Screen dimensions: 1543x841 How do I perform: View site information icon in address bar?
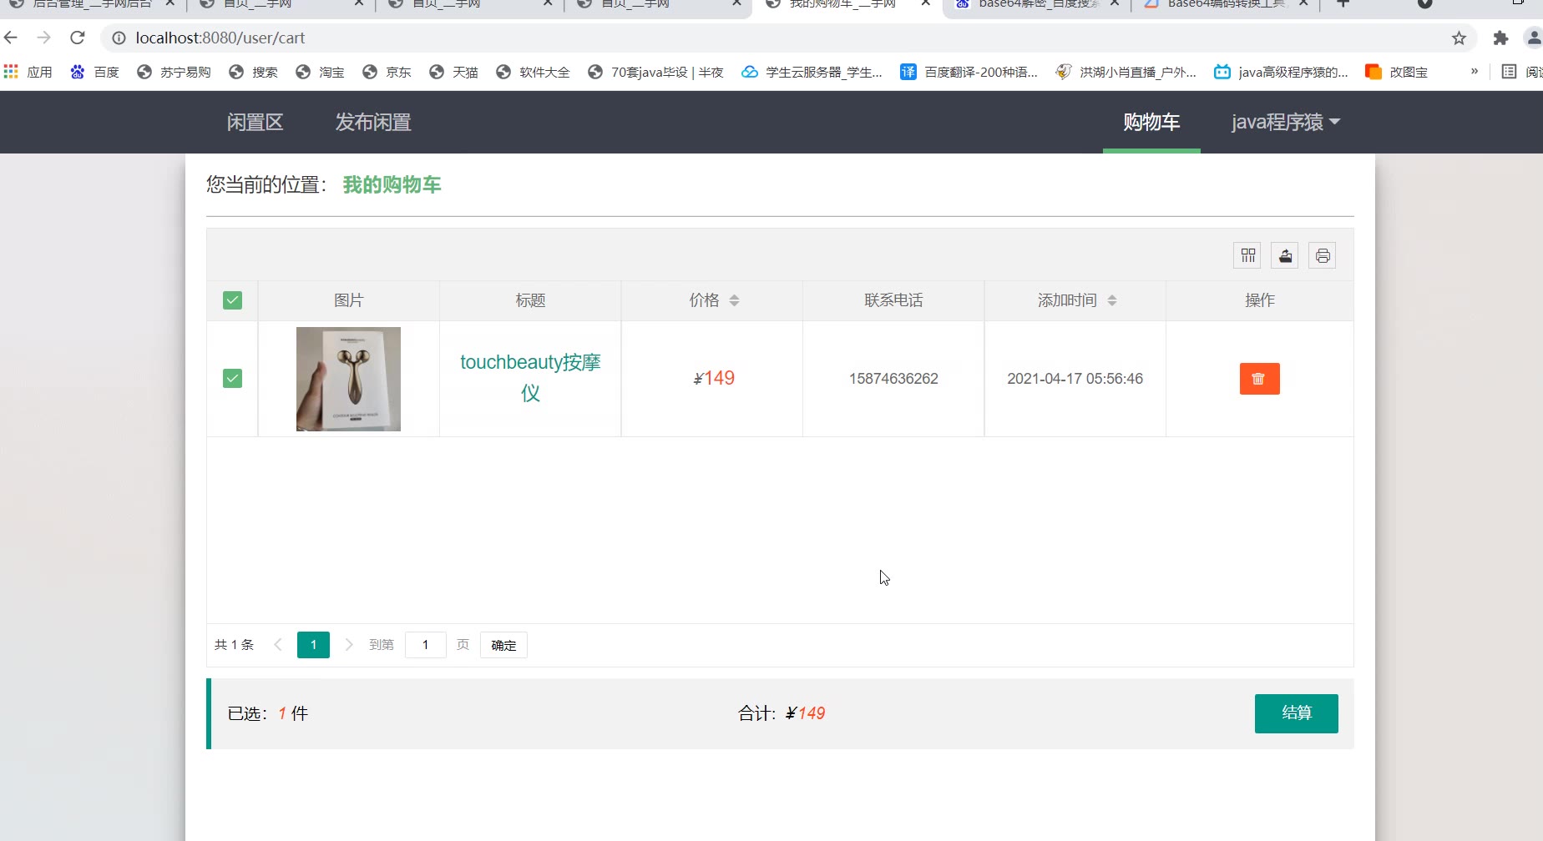pyautogui.click(x=119, y=38)
